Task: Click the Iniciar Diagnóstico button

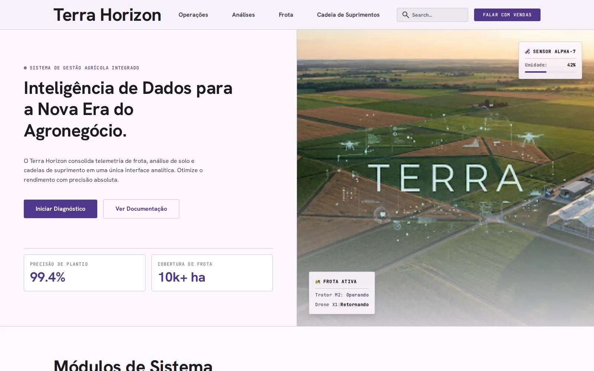Action: (x=61, y=209)
